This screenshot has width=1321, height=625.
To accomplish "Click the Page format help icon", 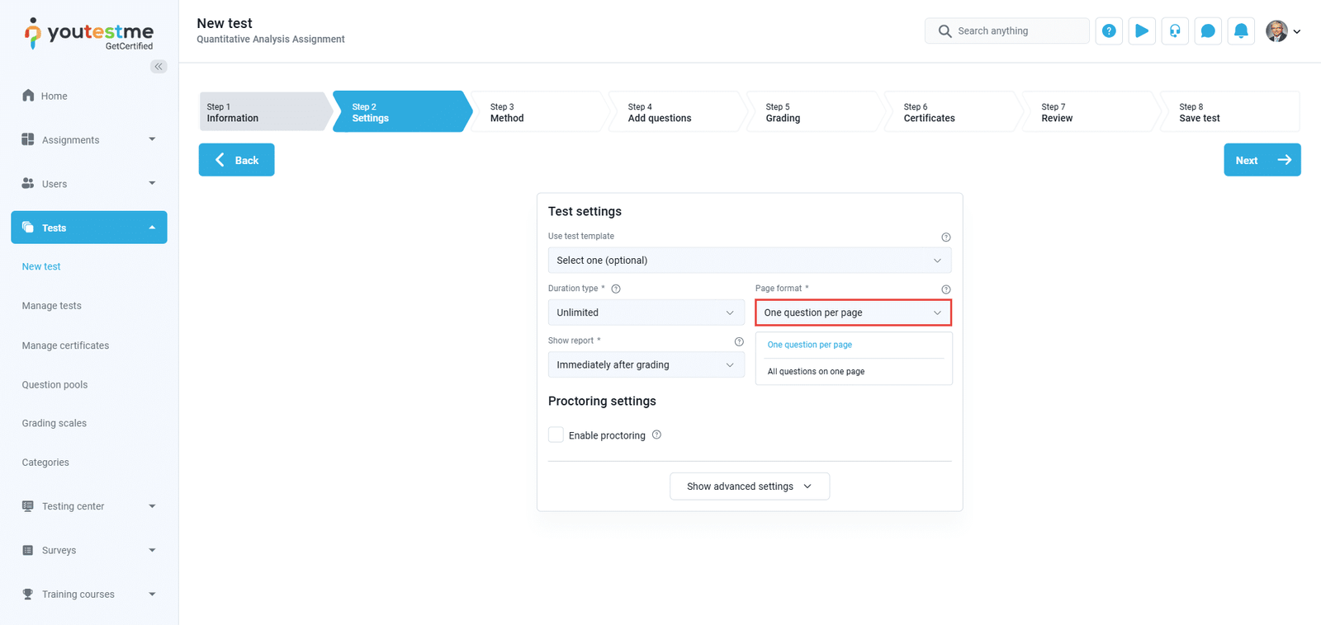I will coord(946,289).
